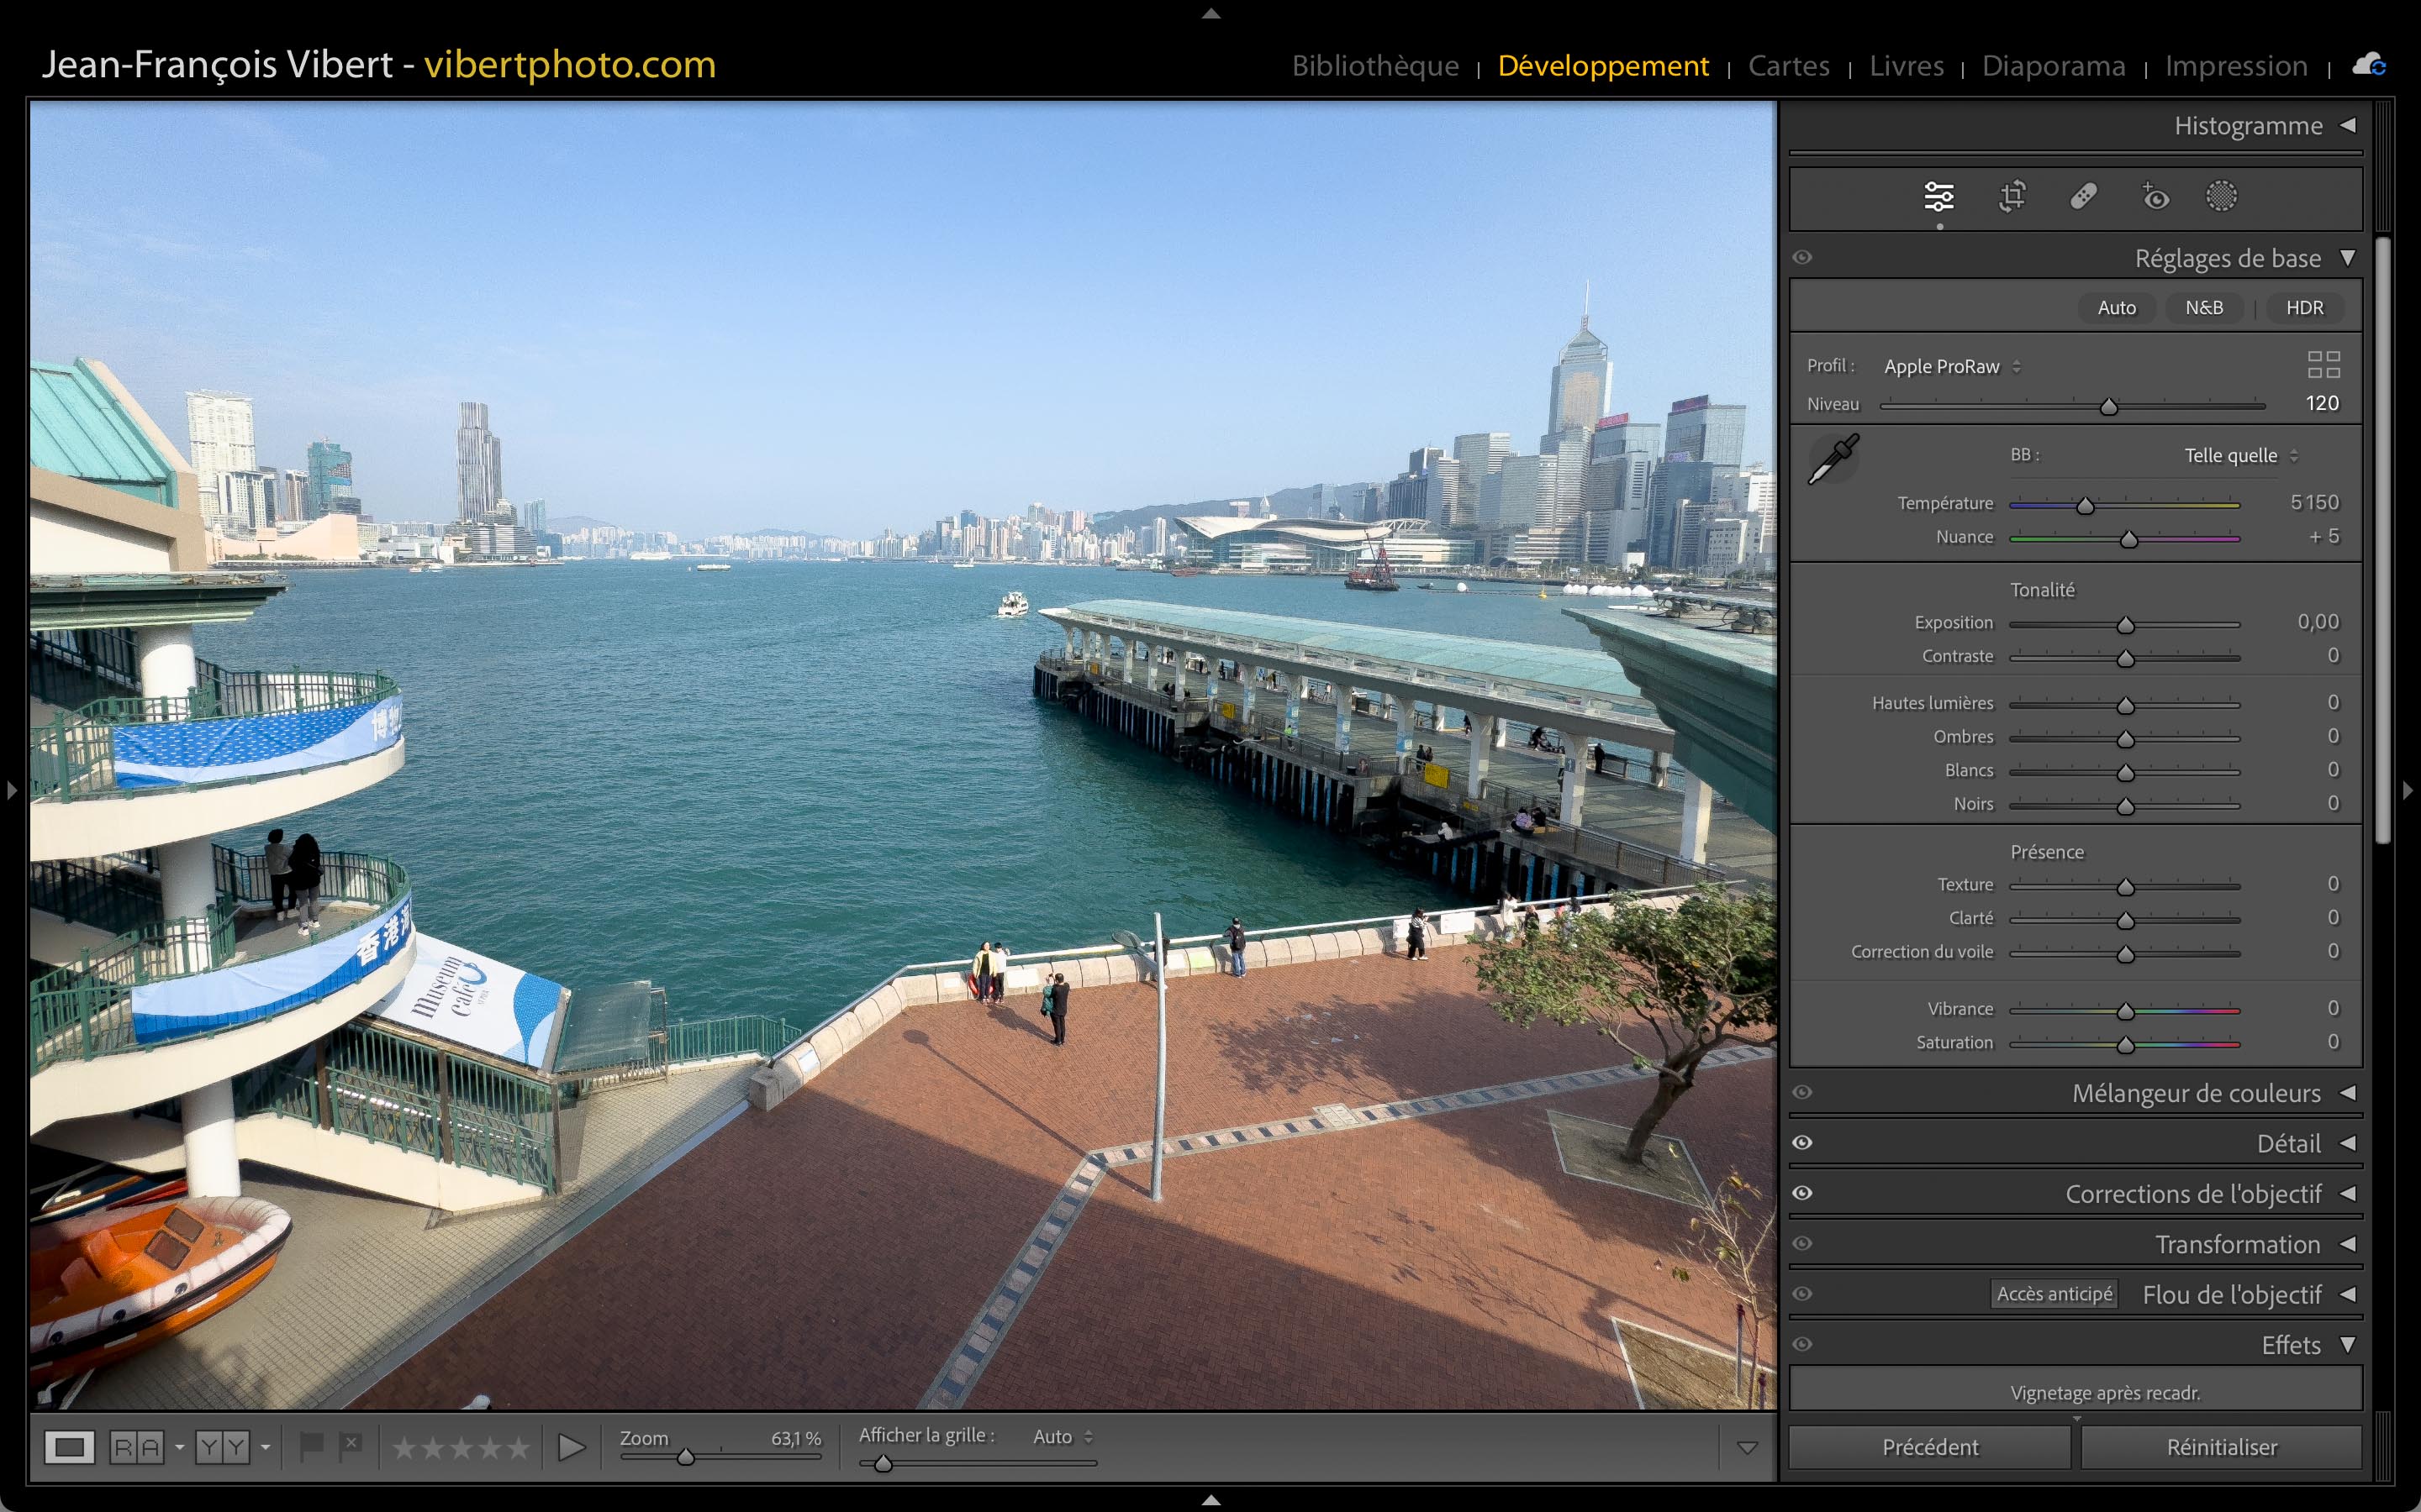Select the Healing bandage tool

point(2084,196)
